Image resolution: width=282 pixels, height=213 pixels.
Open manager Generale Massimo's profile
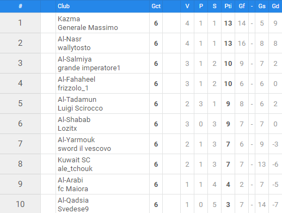(x=88, y=28)
